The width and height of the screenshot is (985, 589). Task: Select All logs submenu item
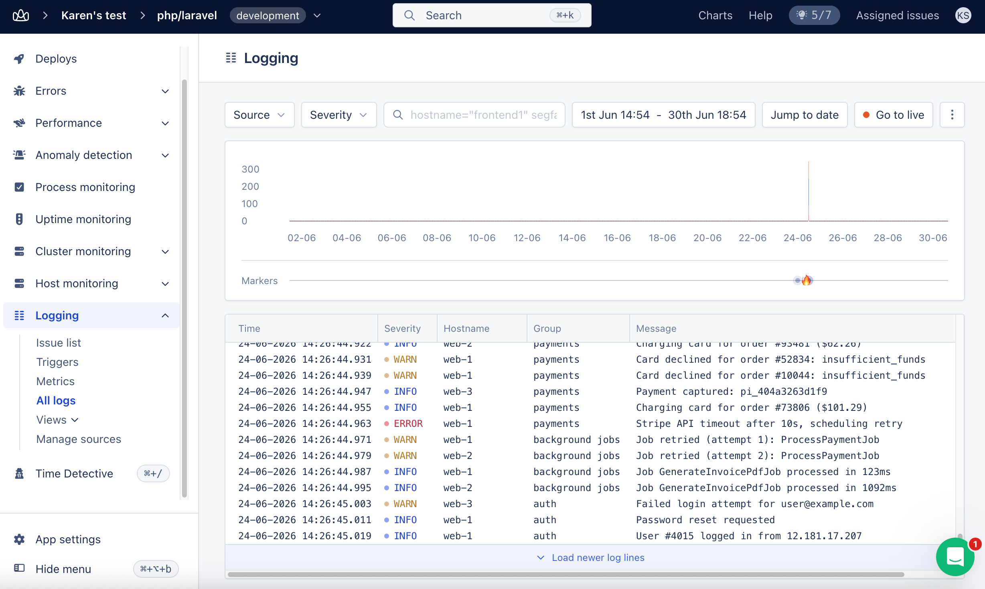click(56, 400)
